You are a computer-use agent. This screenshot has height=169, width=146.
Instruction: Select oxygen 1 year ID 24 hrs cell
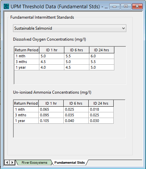pyautogui.click(x=102, y=67)
